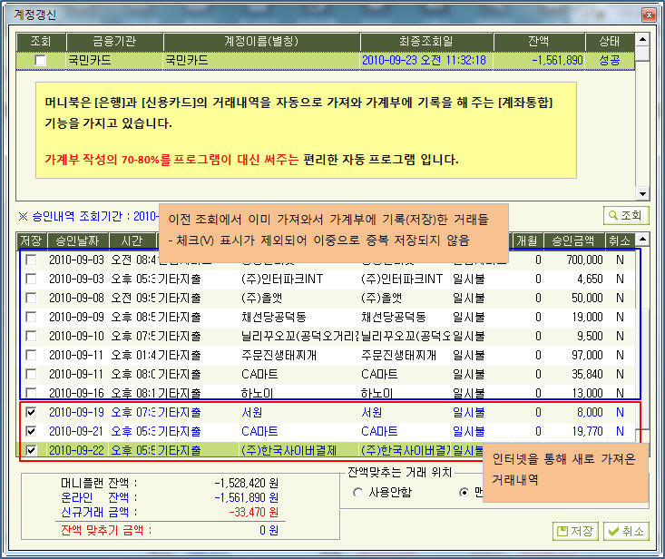This screenshot has width=665, height=559.
Task: Check the 2010-09-09 채선당공덕동 transaction checkbox
Action: pyautogui.click(x=33, y=317)
